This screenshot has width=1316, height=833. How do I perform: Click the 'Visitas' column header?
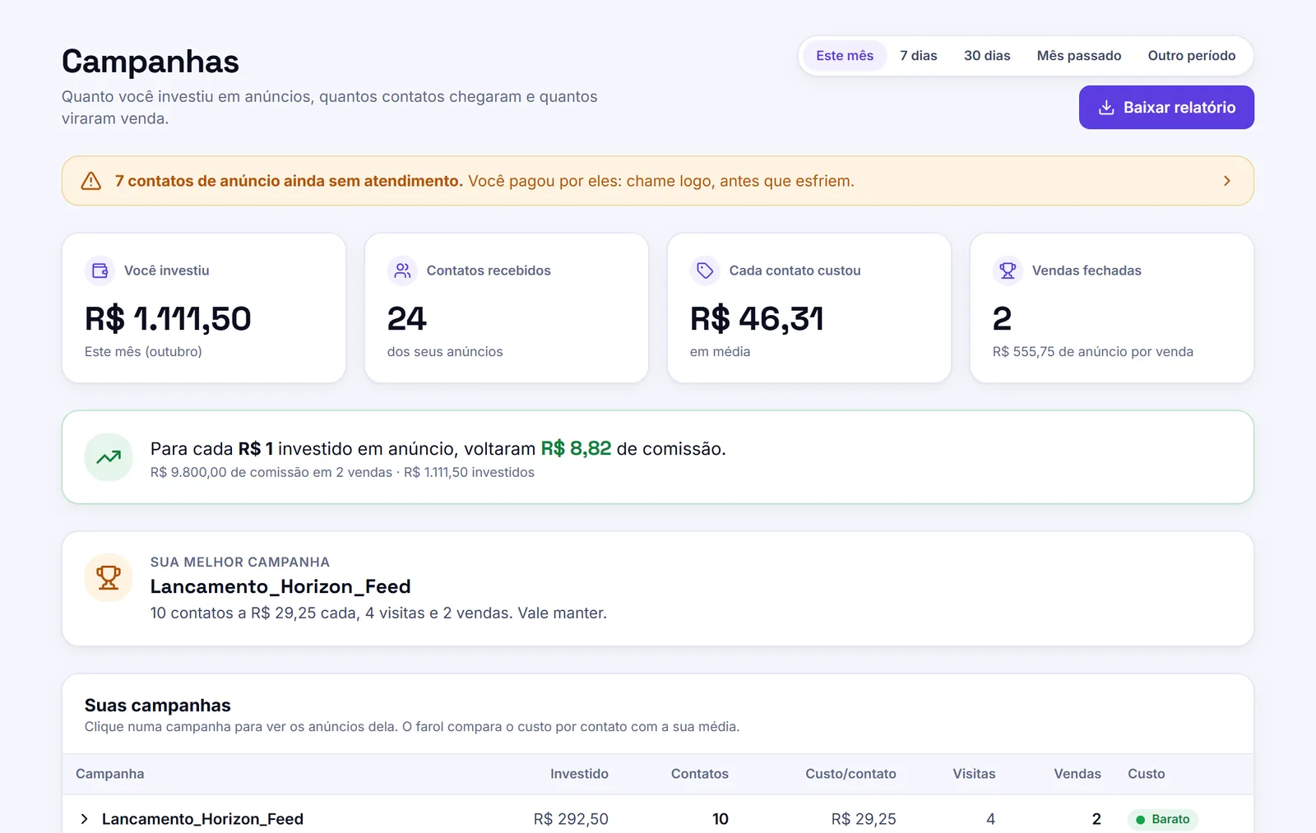click(x=974, y=774)
